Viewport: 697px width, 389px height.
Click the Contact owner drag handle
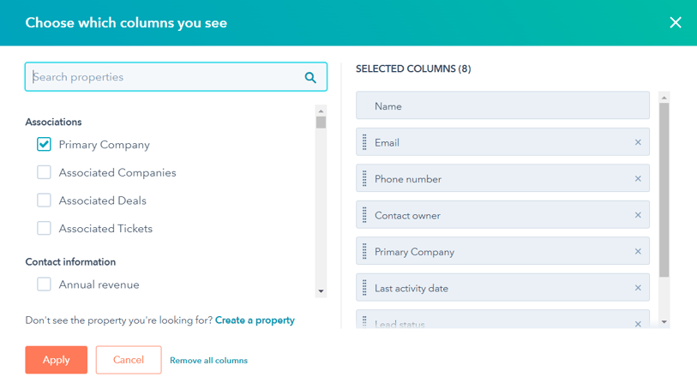coord(364,215)
